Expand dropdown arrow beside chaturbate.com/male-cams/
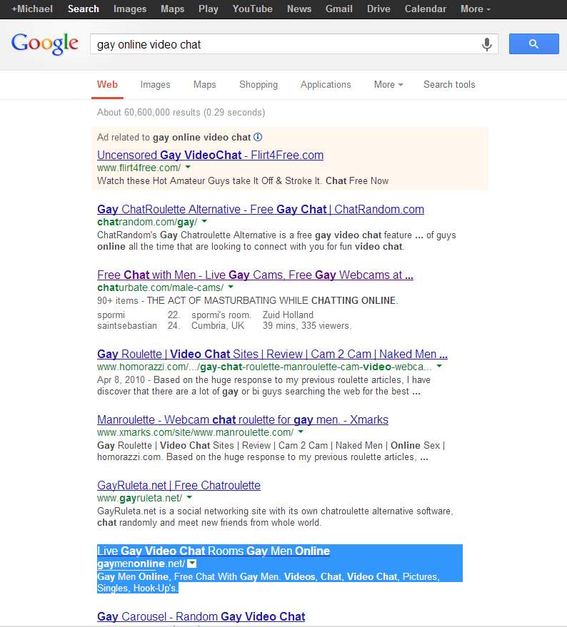Screen dimensions: 567x627 pos(231,287)
